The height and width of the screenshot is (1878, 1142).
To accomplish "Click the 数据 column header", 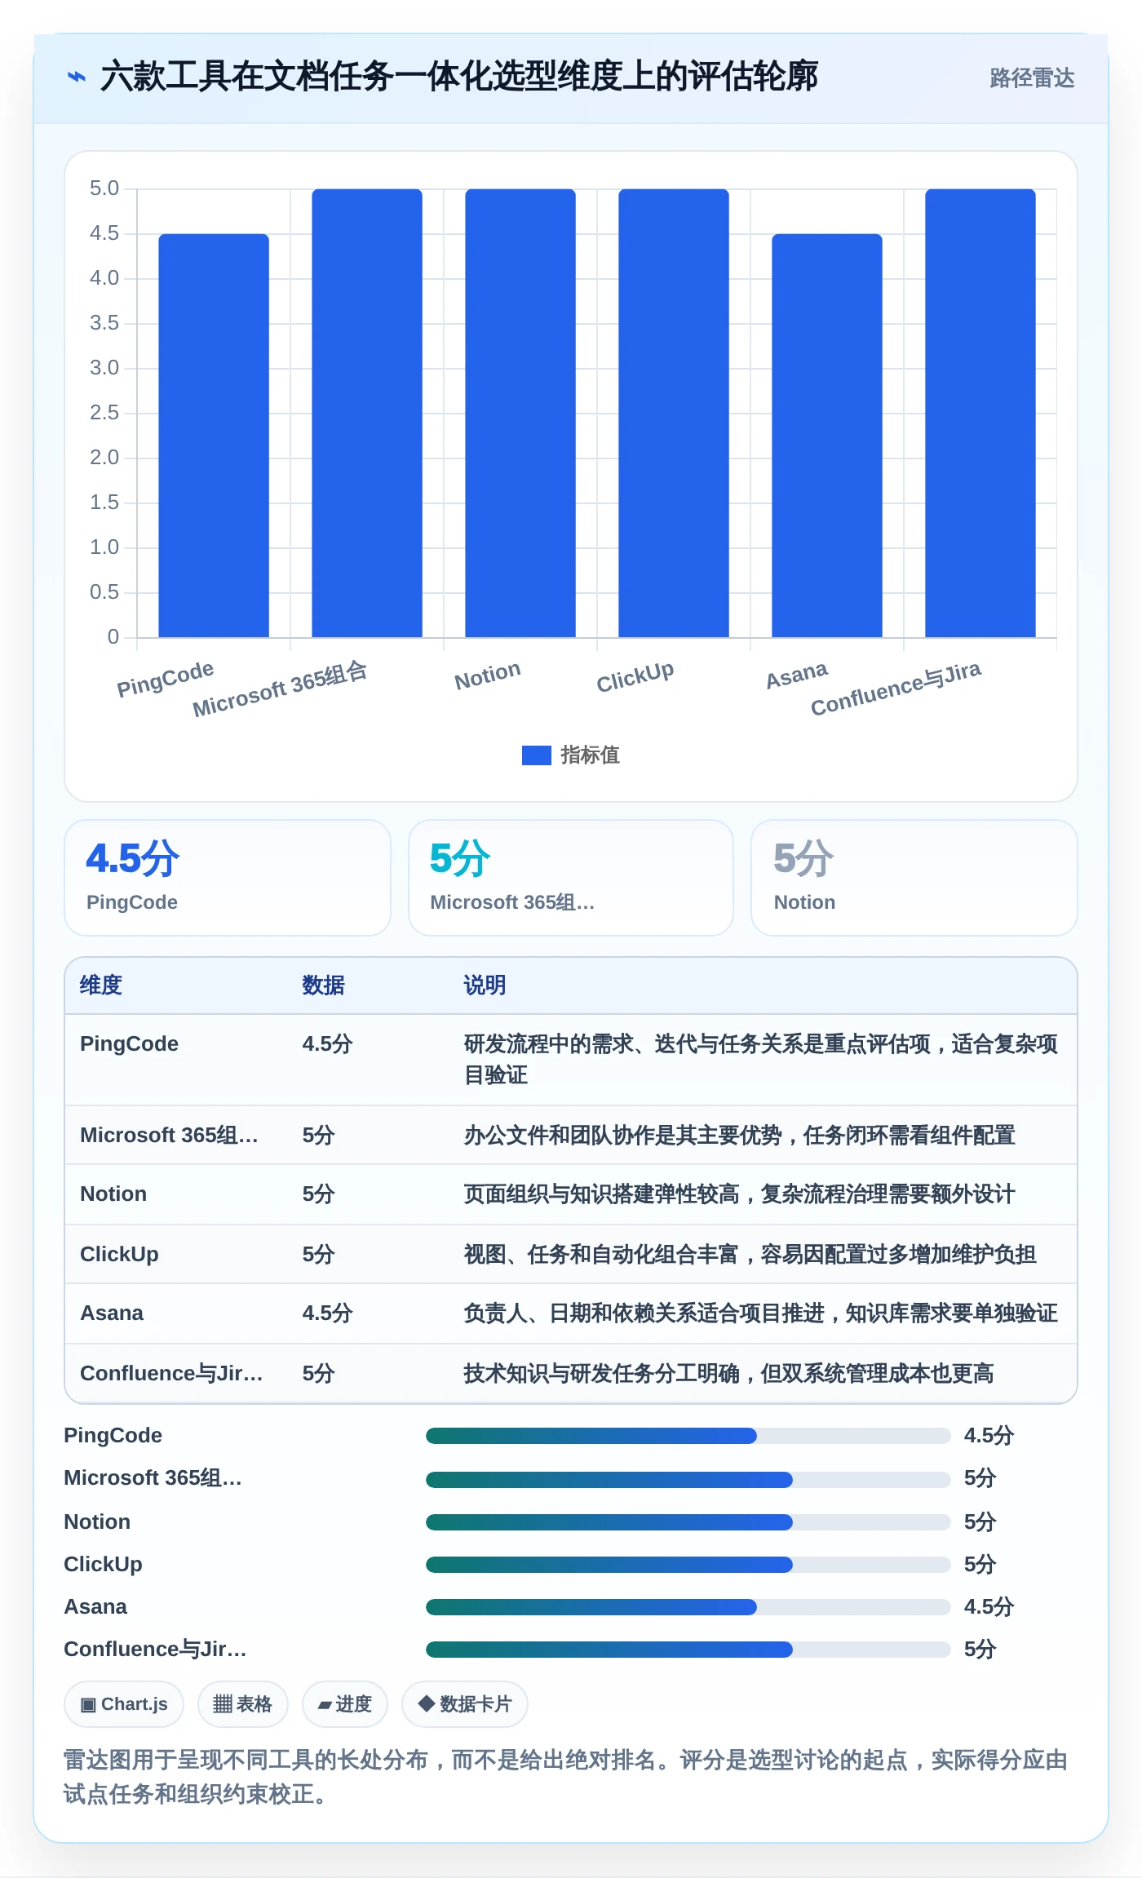I will (324, 986).
